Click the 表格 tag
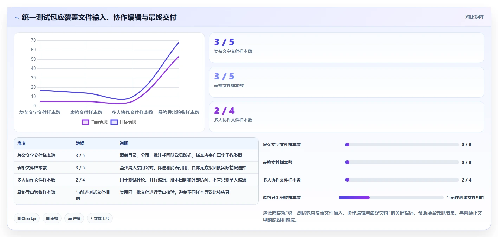The width and height of the screenshot is (498, 237). 52,218
